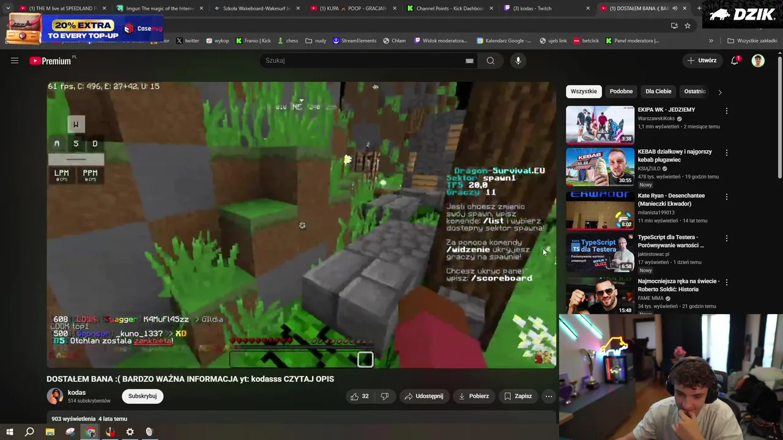Click the Utwórz create button
This screenshot has height=440, width=783.
[x=702, y=61]
